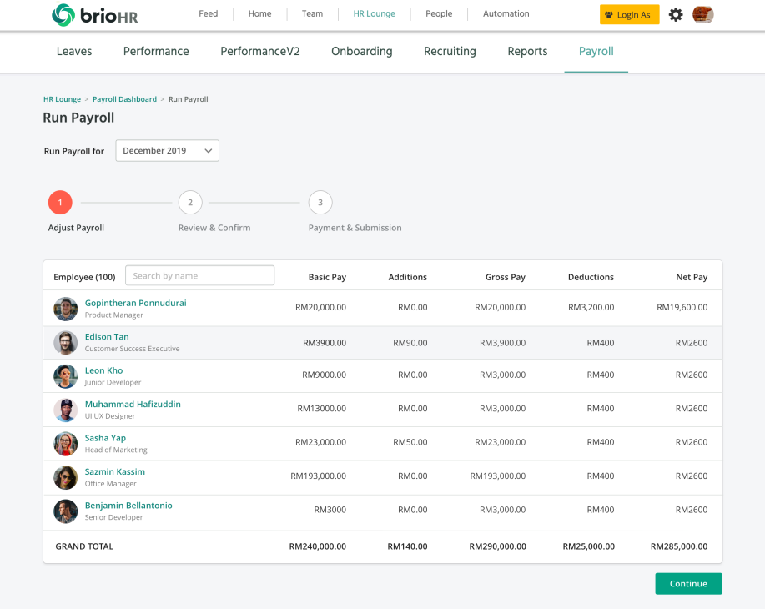This screenshot has width=765, height=609.
Task: Follow the Payroll Dashboard breadcrumb link
Action: (124, 99)
